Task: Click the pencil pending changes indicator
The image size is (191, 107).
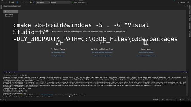Action: [163, 100]
